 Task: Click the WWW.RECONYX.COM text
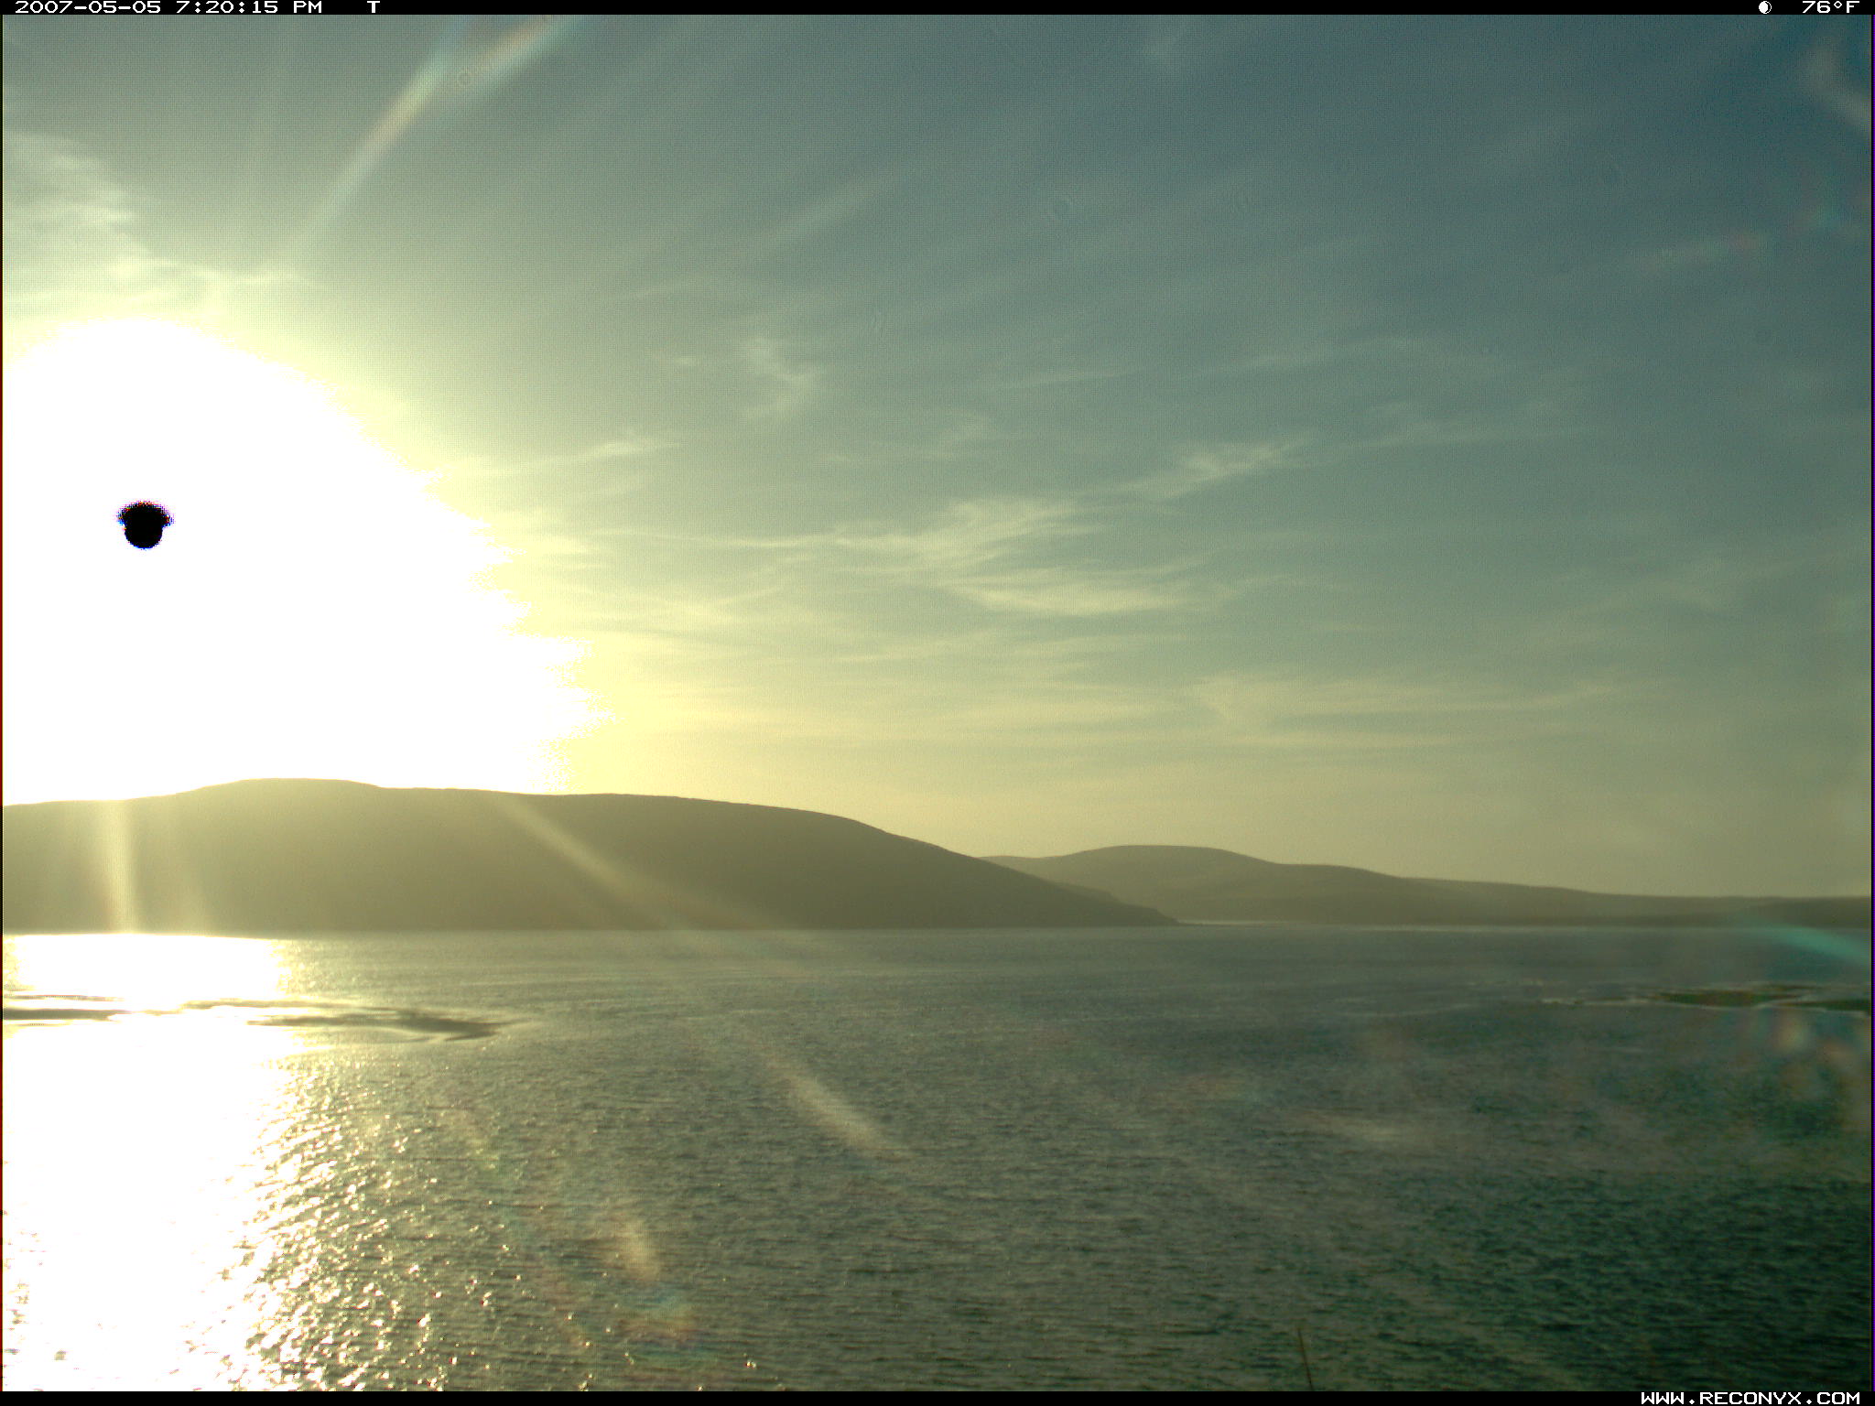pyautogui.click(x=1750, y=1398)
